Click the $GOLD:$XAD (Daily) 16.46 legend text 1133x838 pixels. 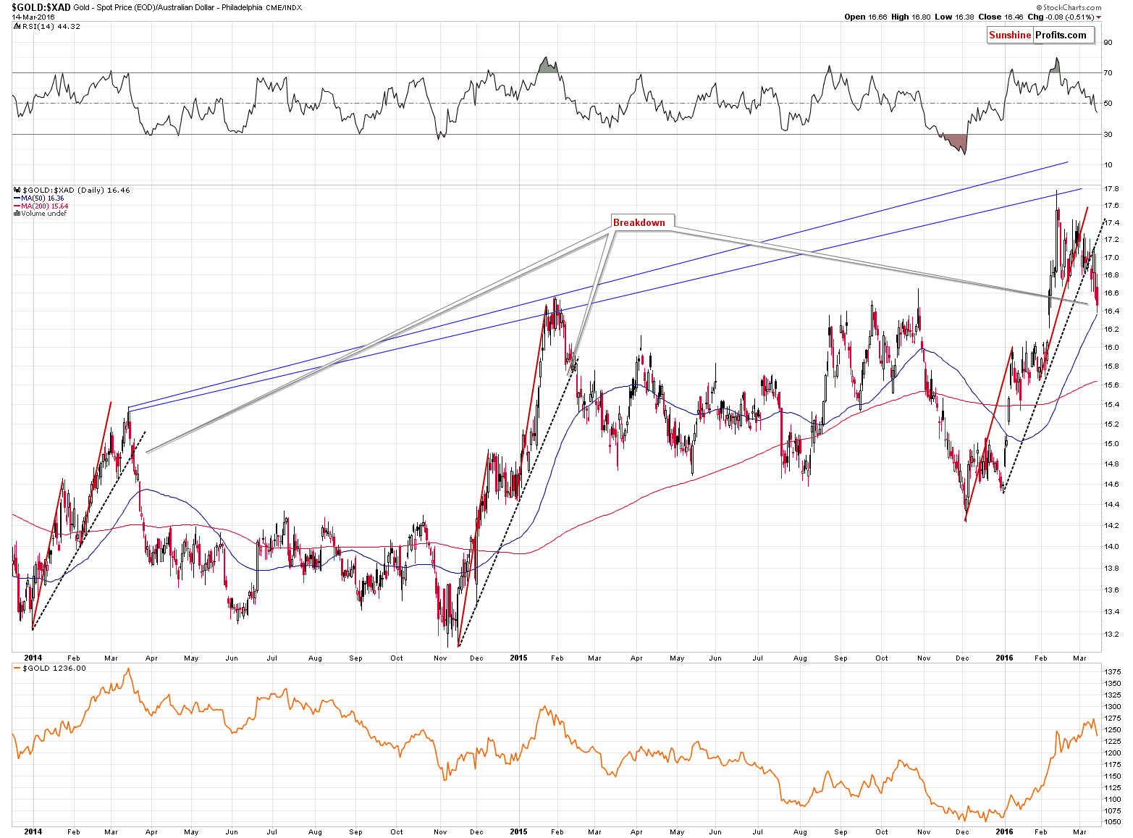[76, 190]
